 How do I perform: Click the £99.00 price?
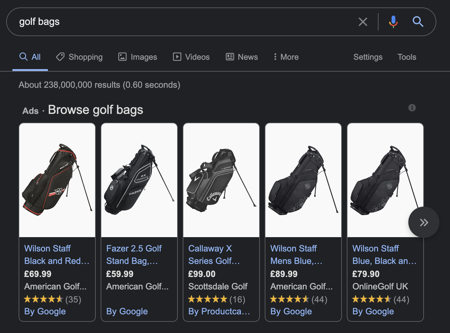pos(202,274)
